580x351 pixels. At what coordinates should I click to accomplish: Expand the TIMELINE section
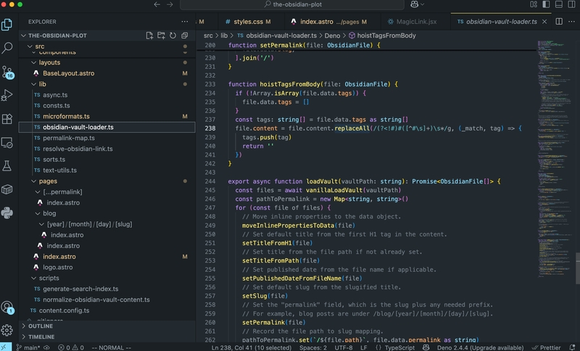point(41,337)
